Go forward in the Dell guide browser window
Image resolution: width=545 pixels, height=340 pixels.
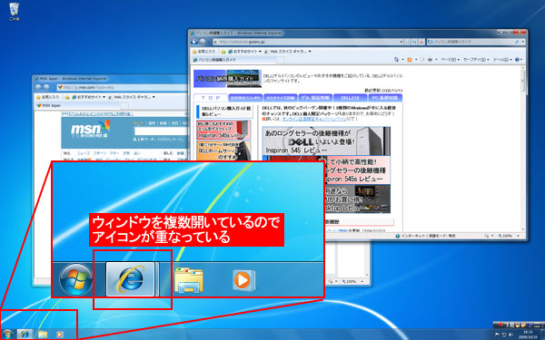pyautogui.click(x=203, y=42)
